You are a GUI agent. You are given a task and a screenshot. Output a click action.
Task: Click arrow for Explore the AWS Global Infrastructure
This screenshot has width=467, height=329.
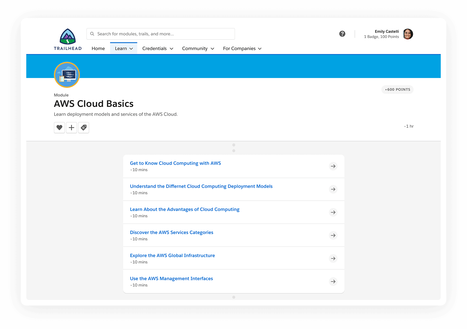[x=333, y=258]
